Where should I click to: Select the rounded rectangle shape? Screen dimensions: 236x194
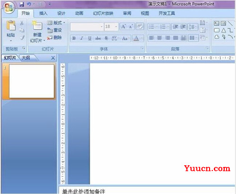pyautogui.click(x=217, y=30)
